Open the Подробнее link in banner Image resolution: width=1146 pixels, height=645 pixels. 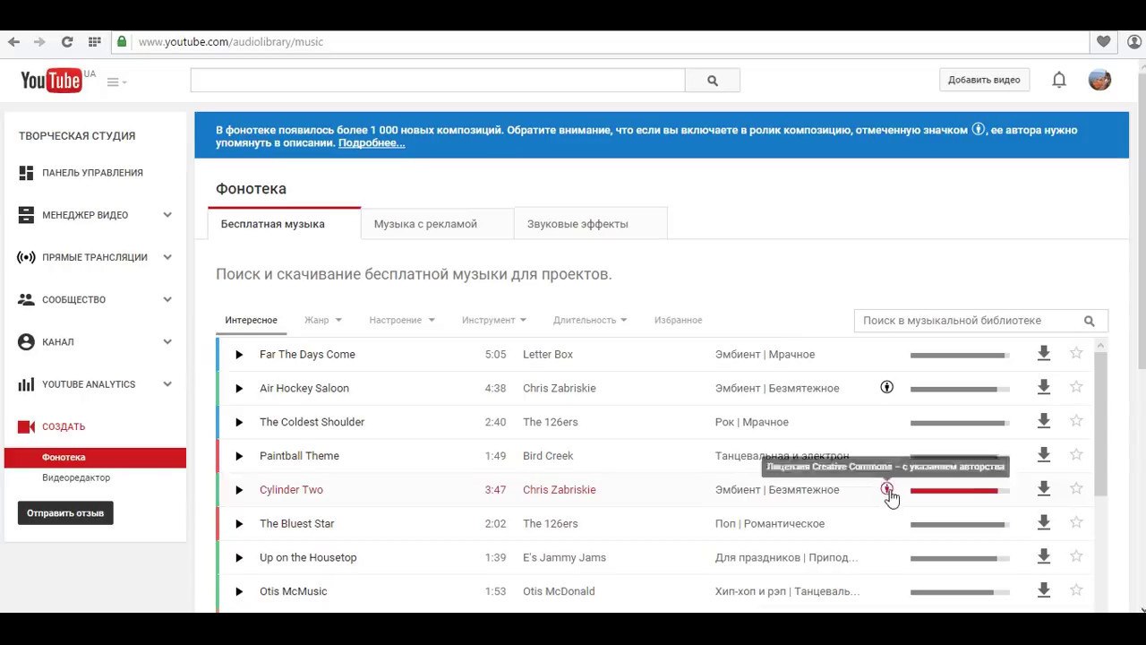(372, 143)
